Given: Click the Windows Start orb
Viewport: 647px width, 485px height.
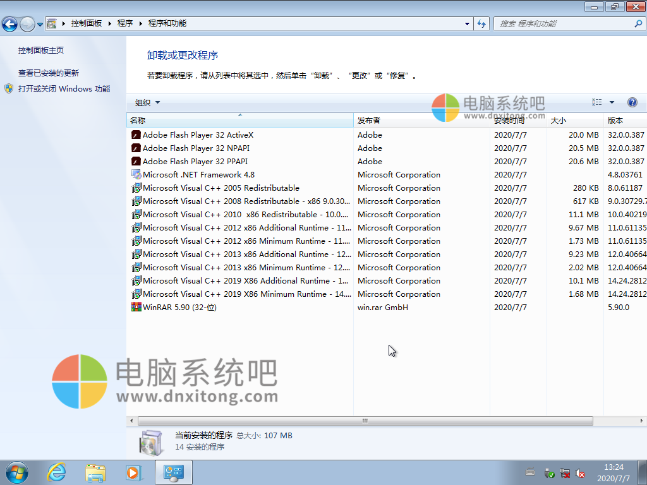Looking at the screenshot, I should coord(17,472).
